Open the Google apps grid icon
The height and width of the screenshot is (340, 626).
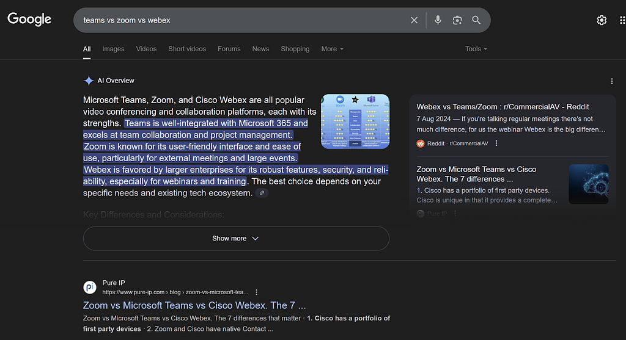click(x=622, y=20)
